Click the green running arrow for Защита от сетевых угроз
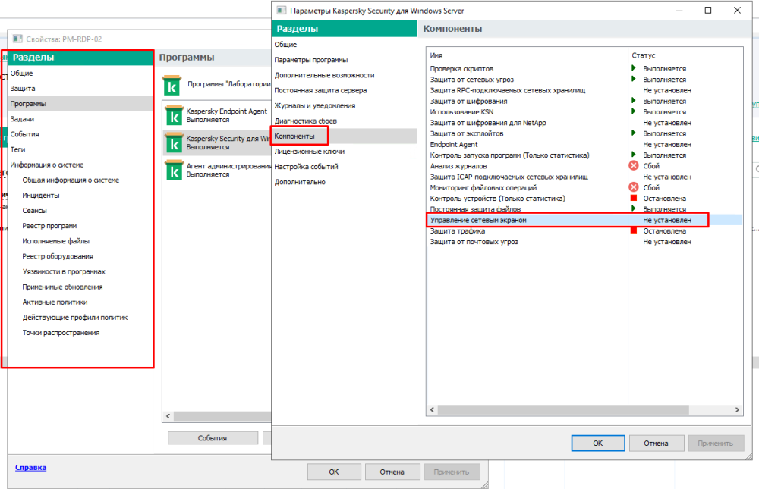 [x=634, y=79]
